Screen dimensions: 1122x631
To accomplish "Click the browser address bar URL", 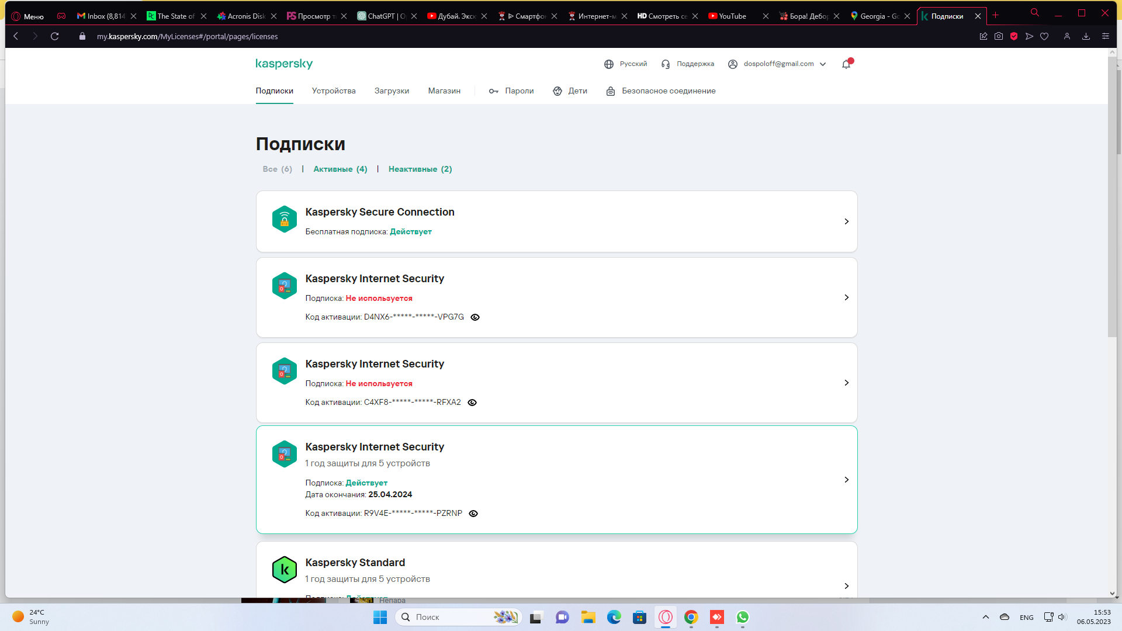I will click(187, 36).
